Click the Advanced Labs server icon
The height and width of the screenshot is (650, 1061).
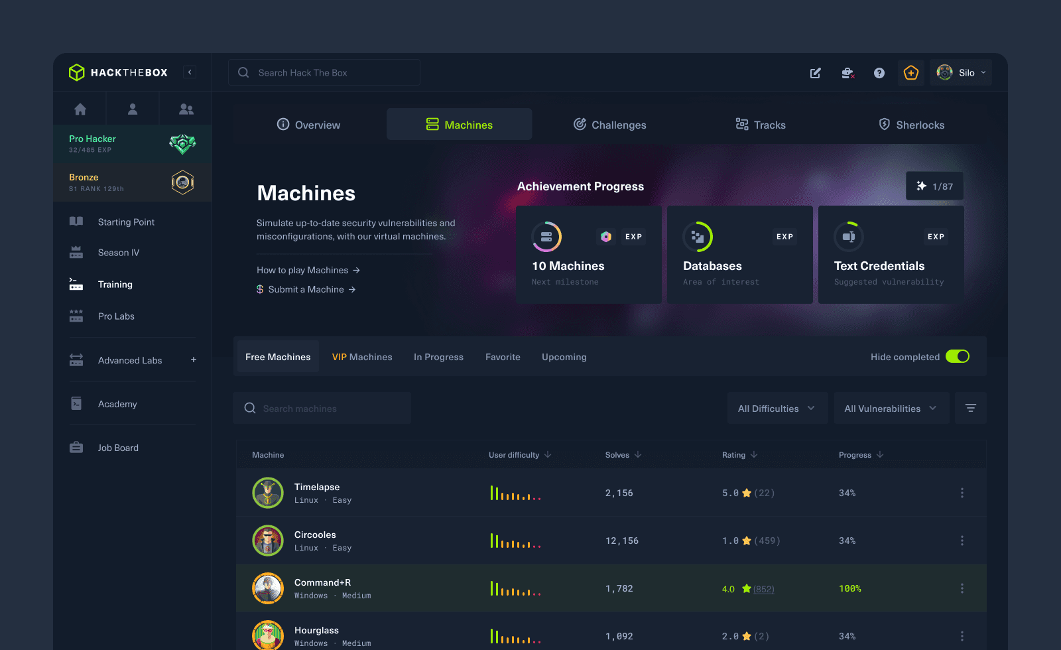tap(76, 360)
